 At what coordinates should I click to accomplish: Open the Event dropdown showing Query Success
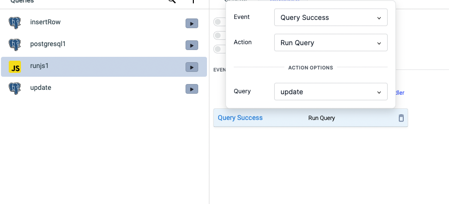[x=331, y=17]
